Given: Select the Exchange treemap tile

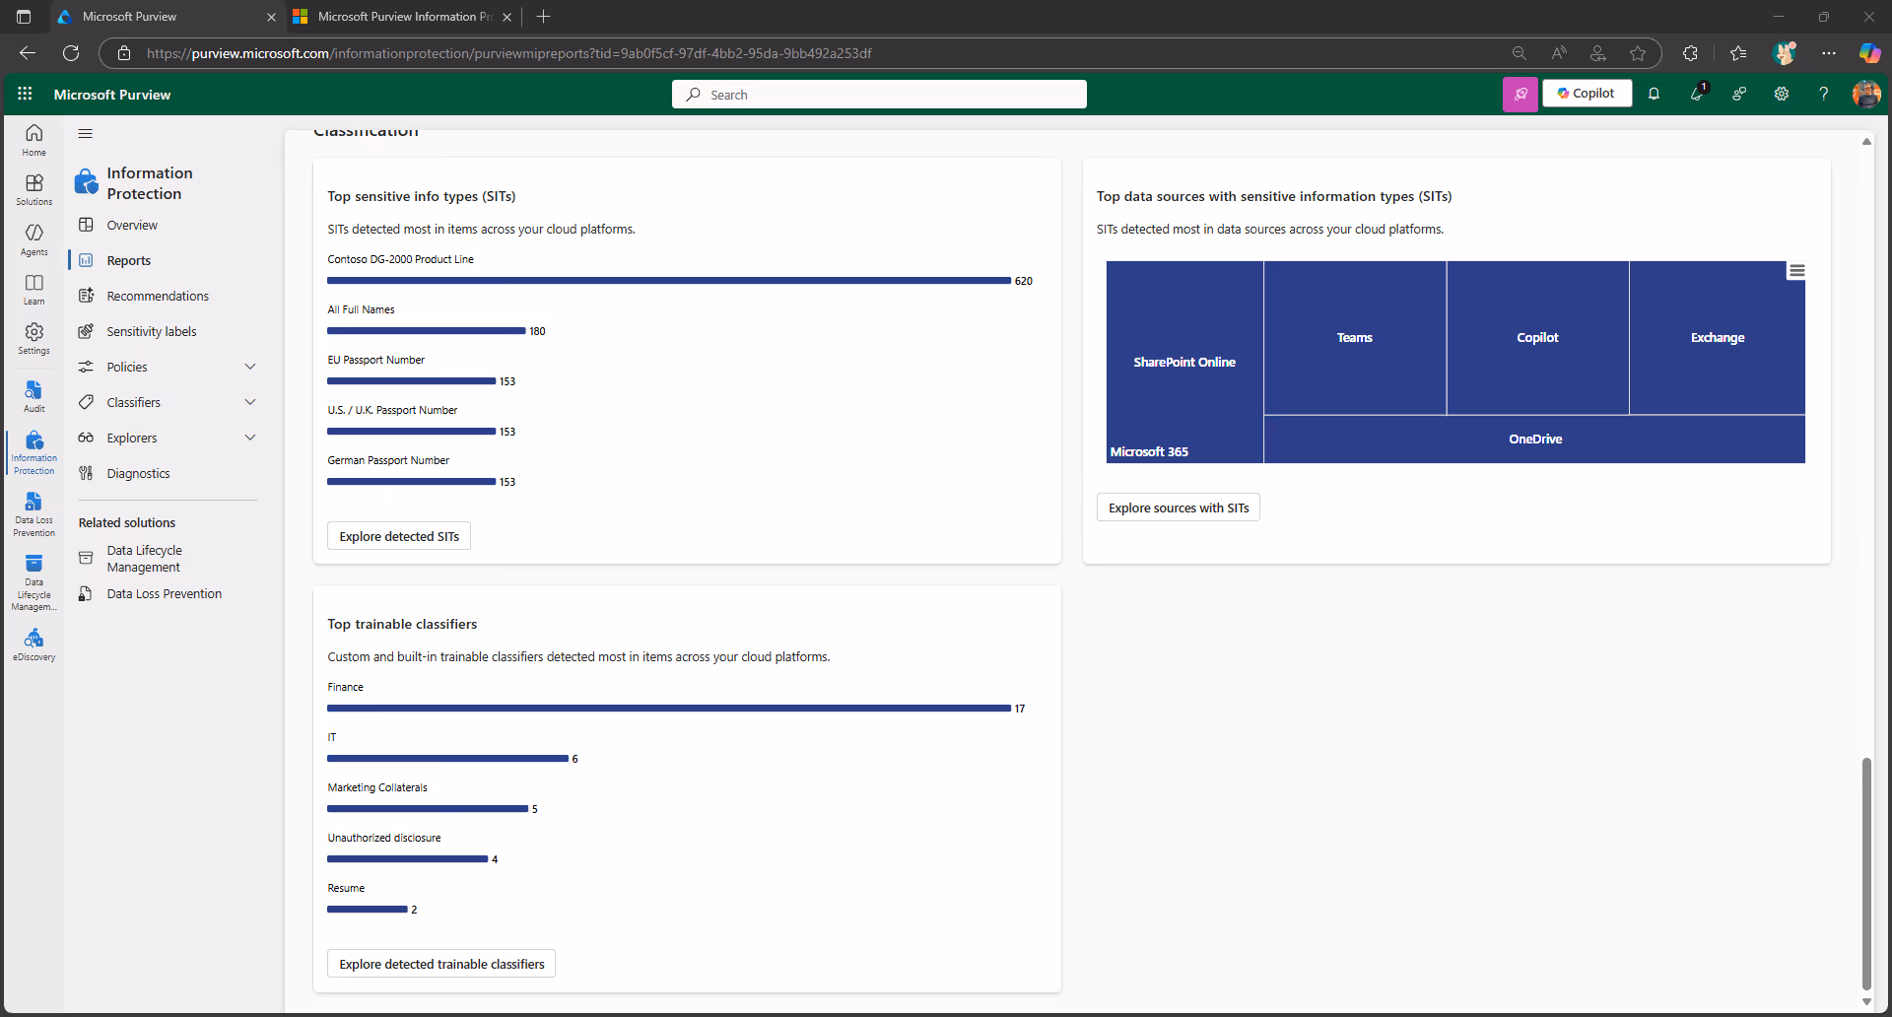Looking at the screenshot, I should [1718, 337].
